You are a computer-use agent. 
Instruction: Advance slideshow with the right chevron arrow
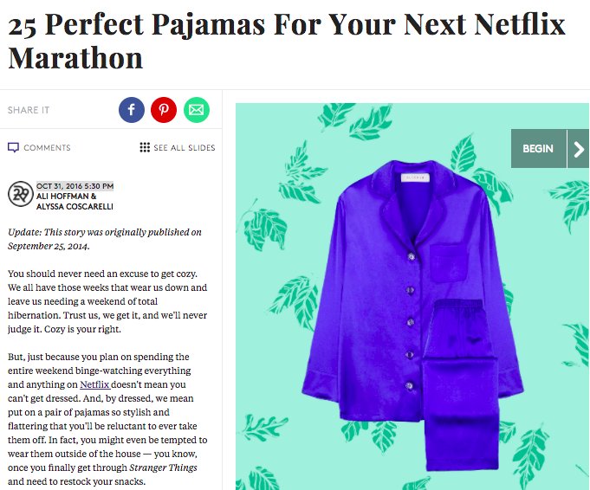coord(579,149)
